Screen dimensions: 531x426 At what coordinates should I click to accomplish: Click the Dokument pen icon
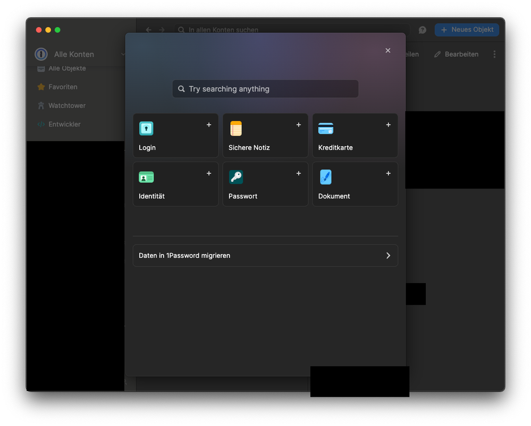[x=326, y=177]
